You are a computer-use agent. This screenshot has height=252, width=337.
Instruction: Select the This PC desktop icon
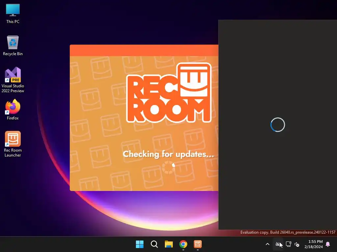point(13,14)
